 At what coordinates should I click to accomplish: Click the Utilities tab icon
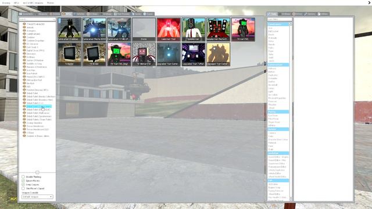(x=319, y=14)
